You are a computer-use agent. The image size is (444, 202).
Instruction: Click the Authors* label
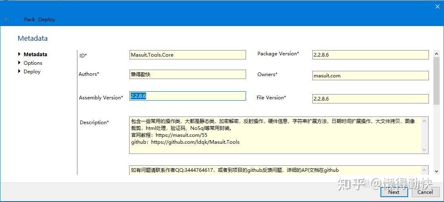pos(89,74)
